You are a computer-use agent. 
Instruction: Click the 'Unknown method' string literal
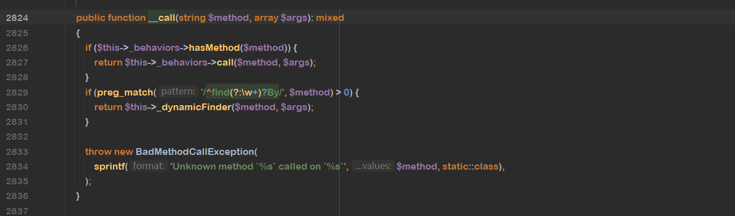(259, 166)
